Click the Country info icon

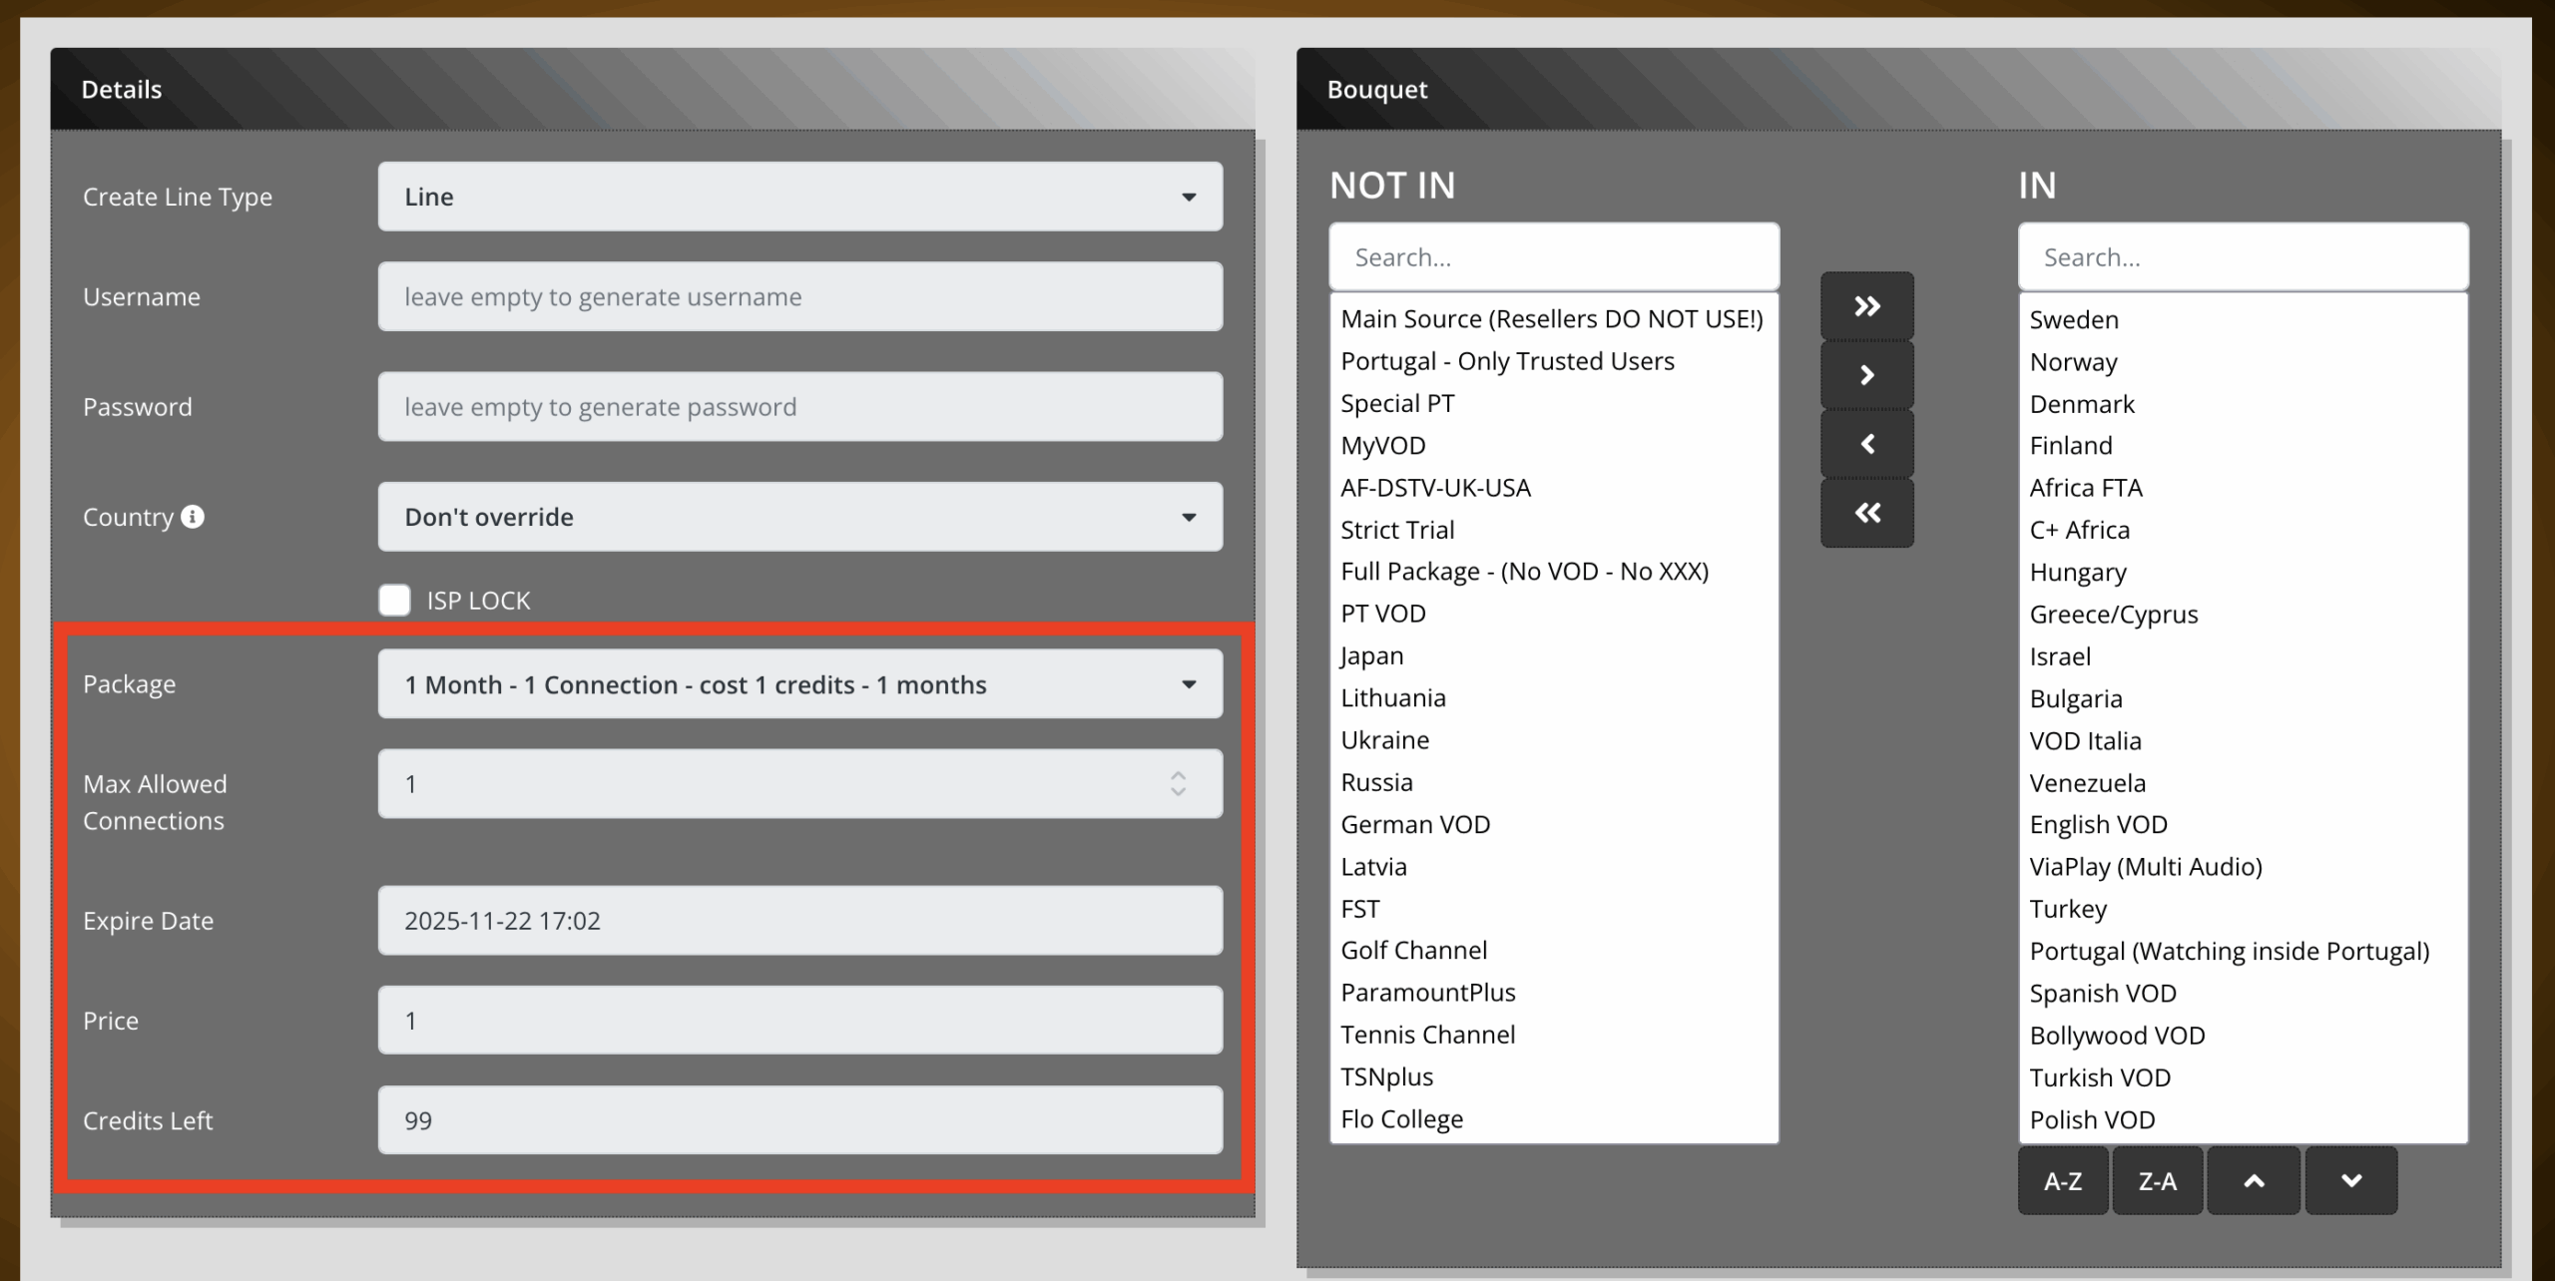(x=193, y=517)
